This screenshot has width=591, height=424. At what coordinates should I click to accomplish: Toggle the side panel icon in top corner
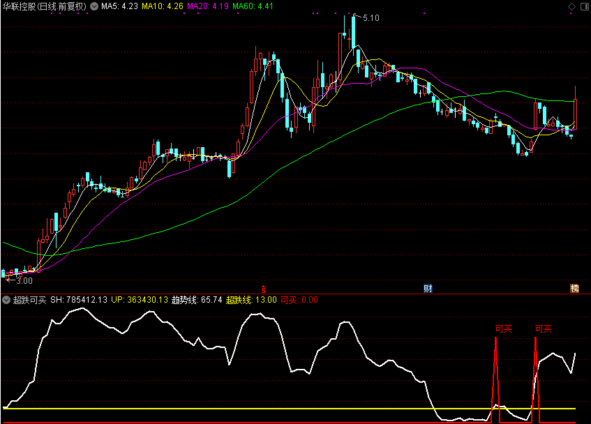coord(585,6)
